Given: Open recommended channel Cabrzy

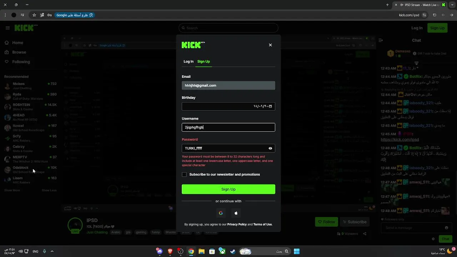Looking at the screenshot, I should [30, 148].
